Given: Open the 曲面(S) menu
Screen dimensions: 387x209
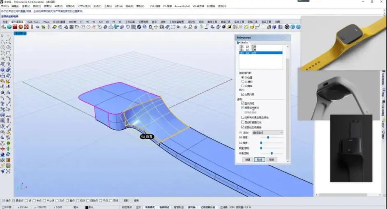Looking at the screenshot, I should tap(47, 6).
